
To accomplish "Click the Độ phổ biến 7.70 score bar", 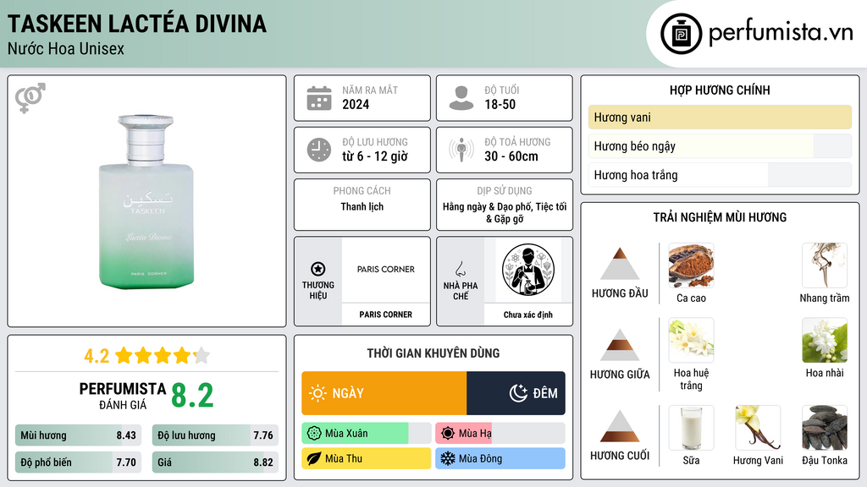I will click(78, 462).
